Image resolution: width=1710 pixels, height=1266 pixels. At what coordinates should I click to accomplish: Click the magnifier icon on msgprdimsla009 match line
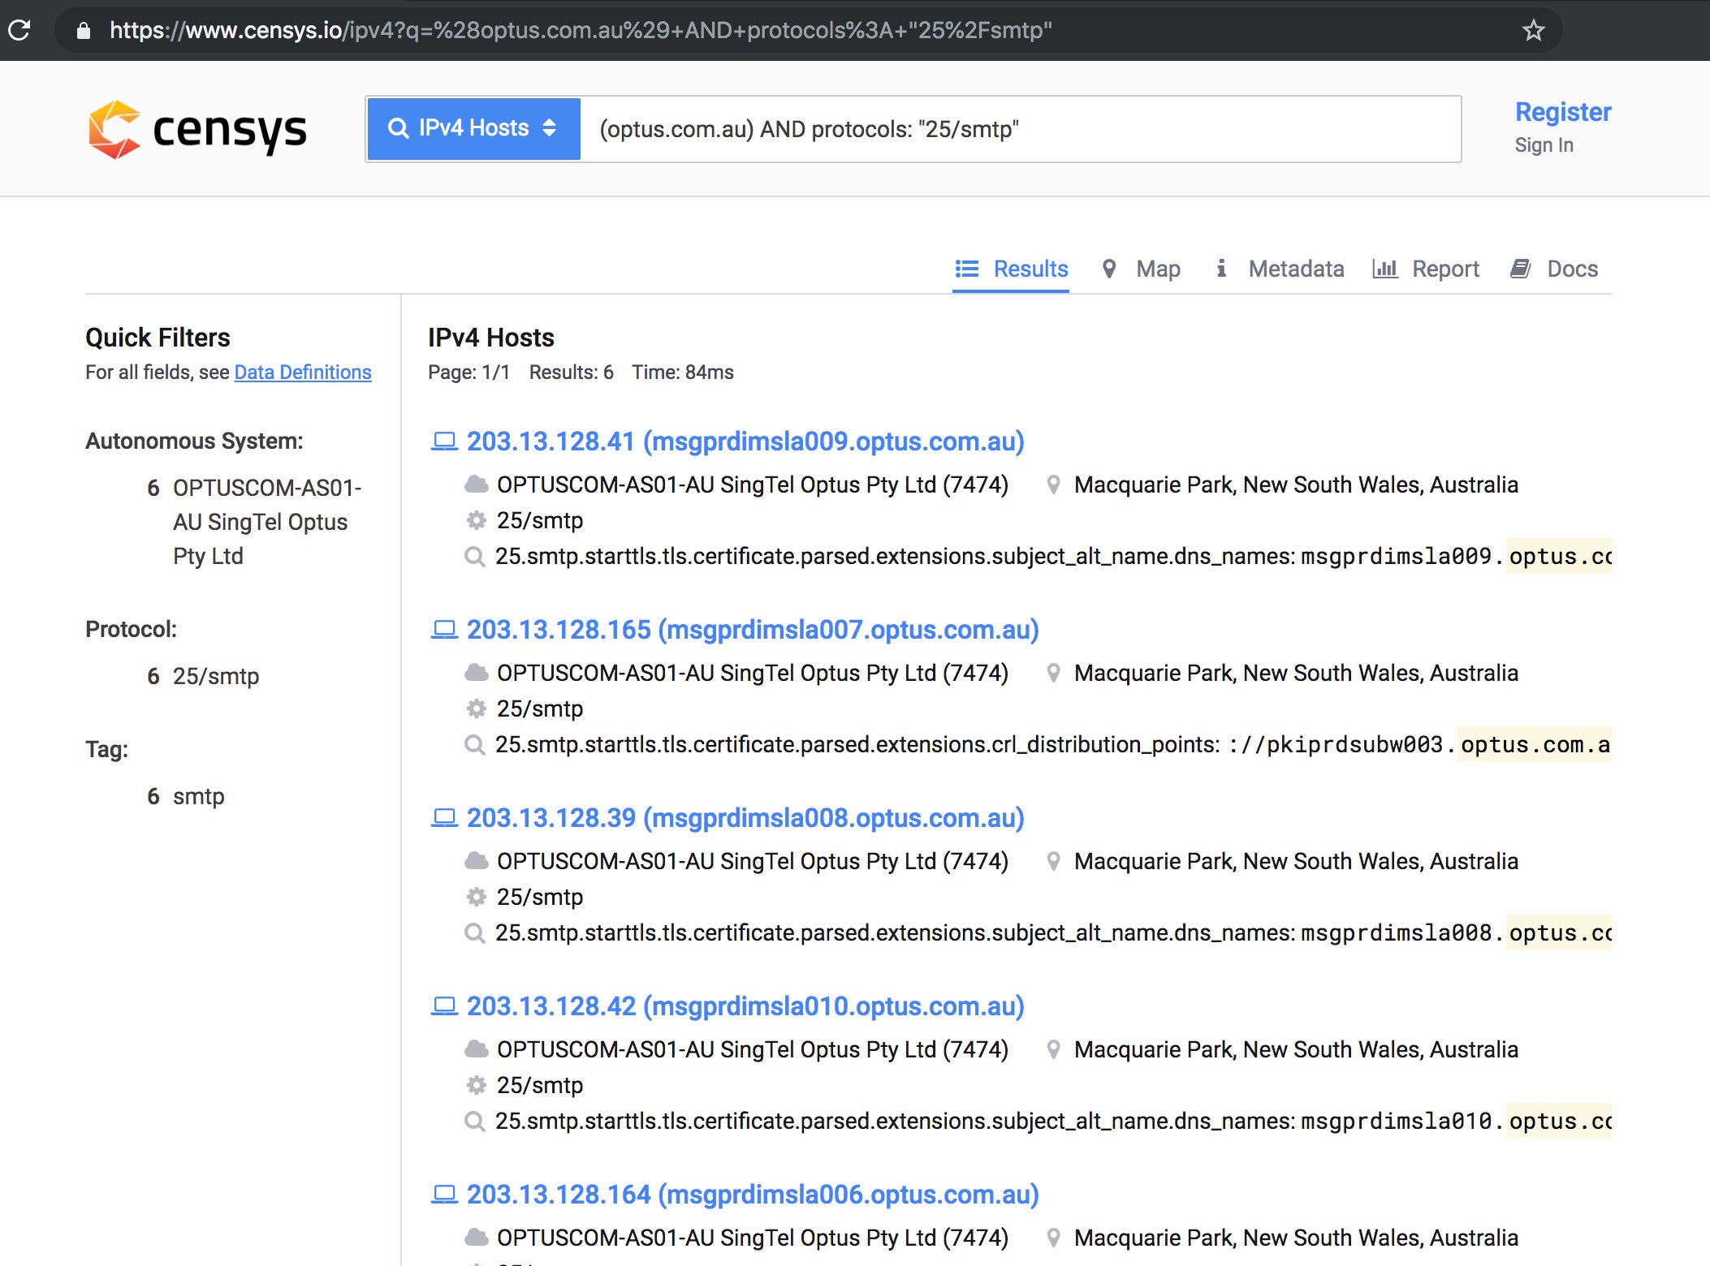475,557
